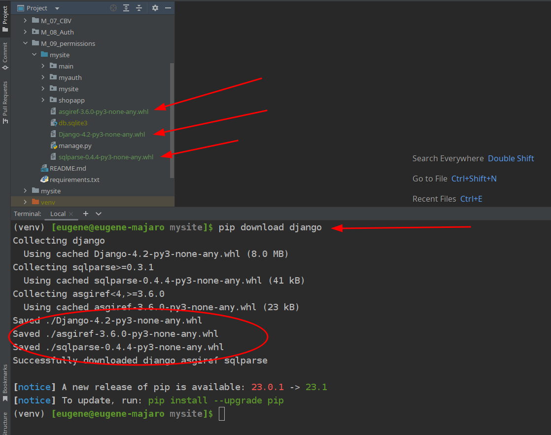551x435 pixels.
Task: Click the venv folder icon
Action: tap(35, 202)
